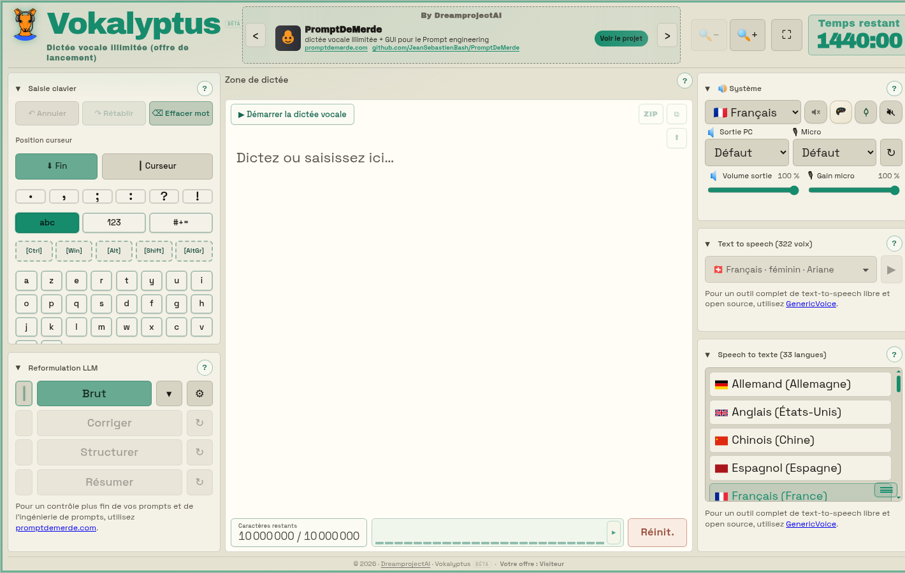Start voice dictation with Démarrer la dictée vocale
This screenshot has width=905, height=573.
click(293, 114)
